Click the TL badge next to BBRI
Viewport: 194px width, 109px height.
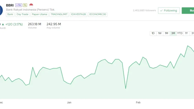click(25, 5)
